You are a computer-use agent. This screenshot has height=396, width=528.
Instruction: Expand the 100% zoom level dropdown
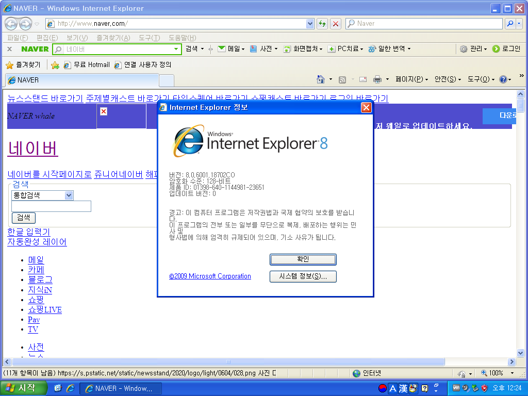coord(512,373)
